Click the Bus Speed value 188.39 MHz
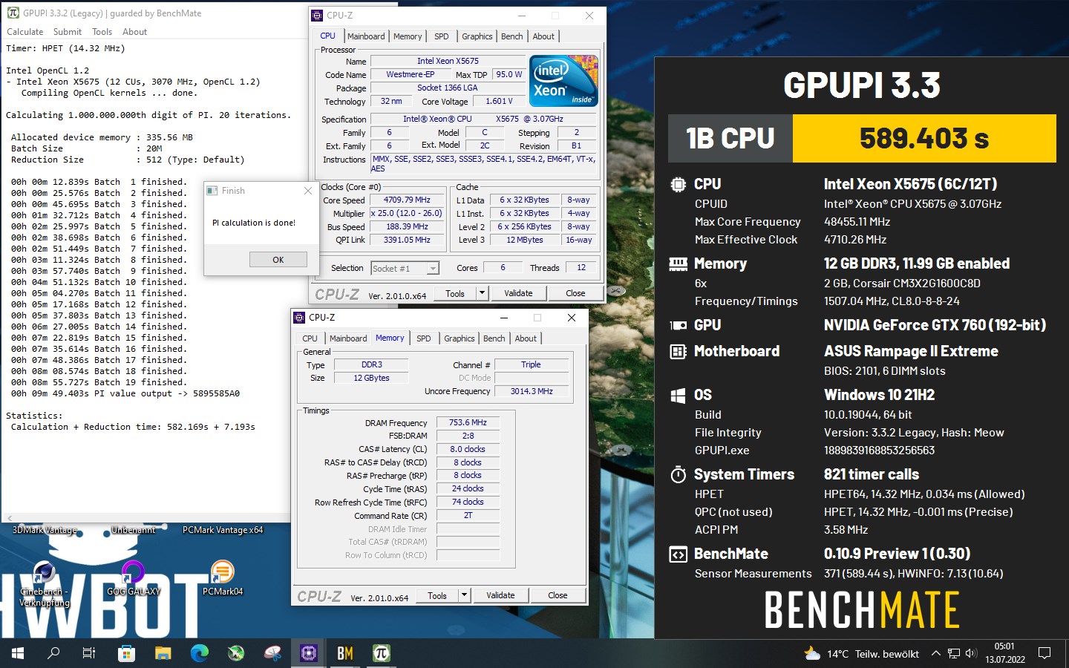Viewport: 1069px width, 668px height. [x=407, y=226]
